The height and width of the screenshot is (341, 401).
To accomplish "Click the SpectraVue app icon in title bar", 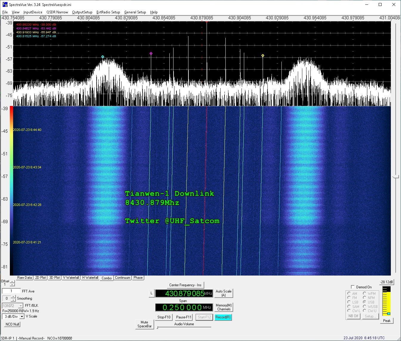I will click(x=5, y=4).
